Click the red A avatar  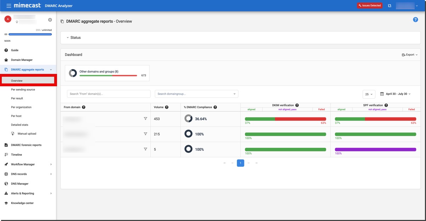[x=8, y=19]
